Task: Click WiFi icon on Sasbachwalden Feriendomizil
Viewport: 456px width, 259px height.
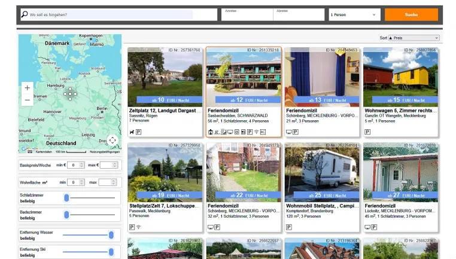Action: point(256,132)
